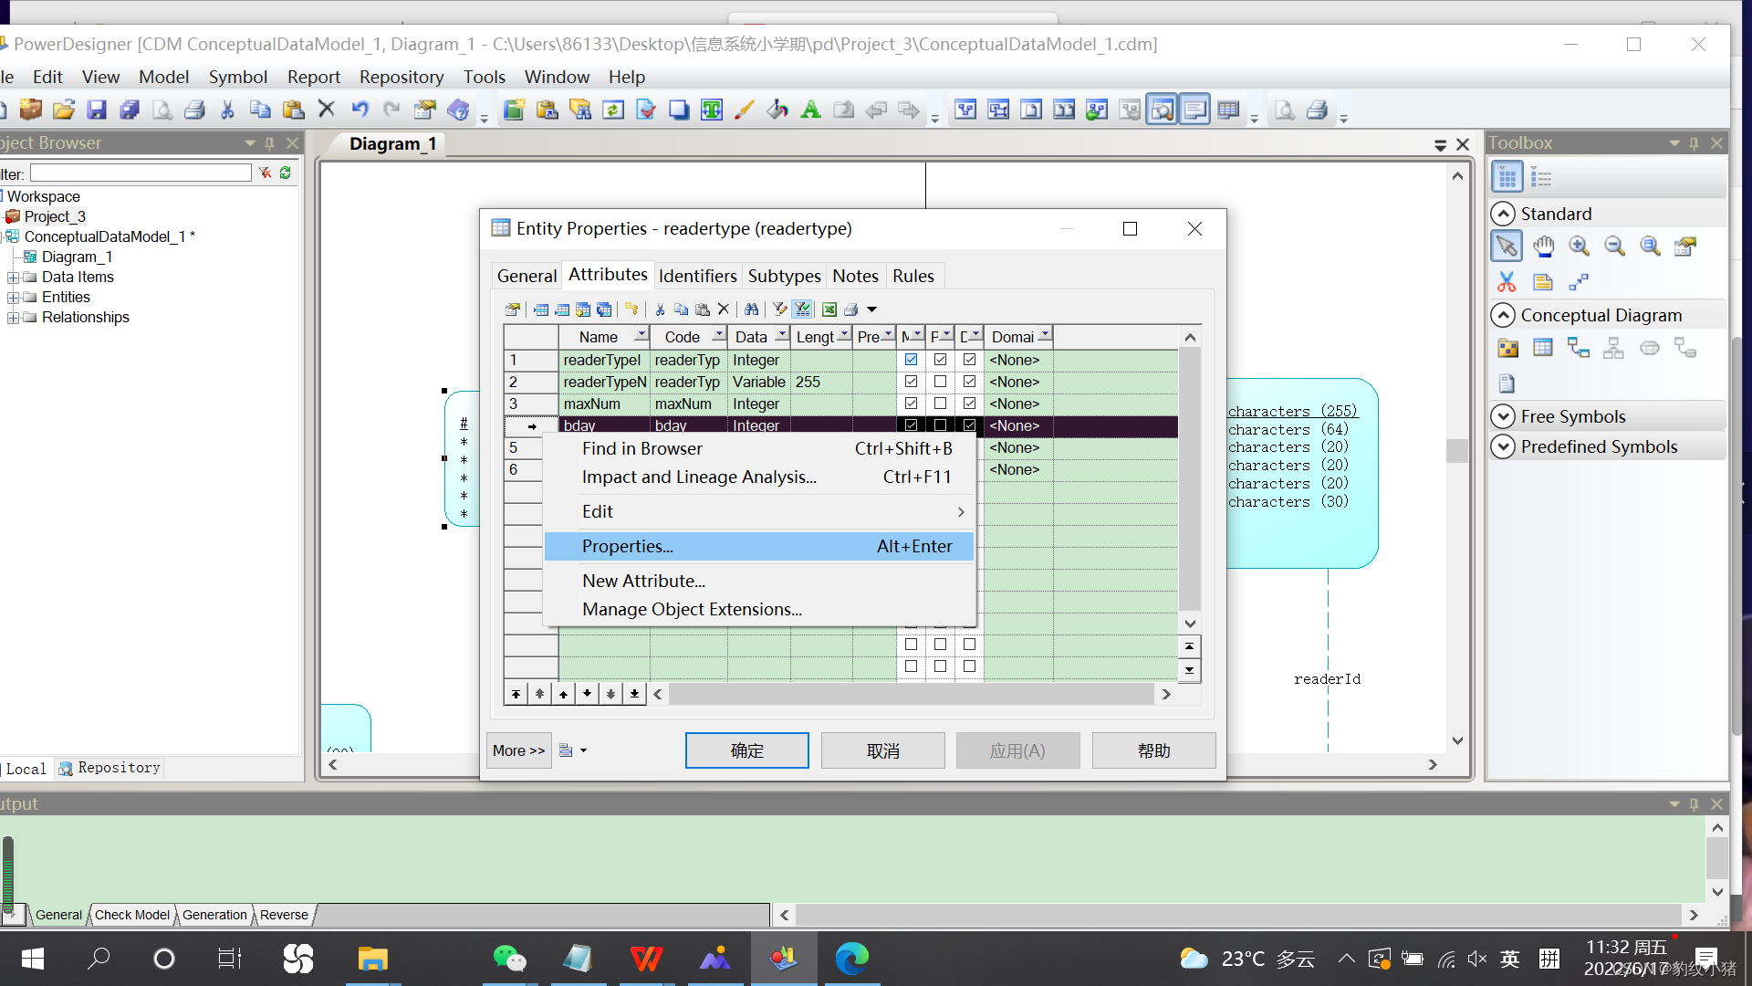Image resolution: width=1752 pixels, height=986 pixels.
Task: Switch the Toolbox to list view
Action: tap(1541, 177)
